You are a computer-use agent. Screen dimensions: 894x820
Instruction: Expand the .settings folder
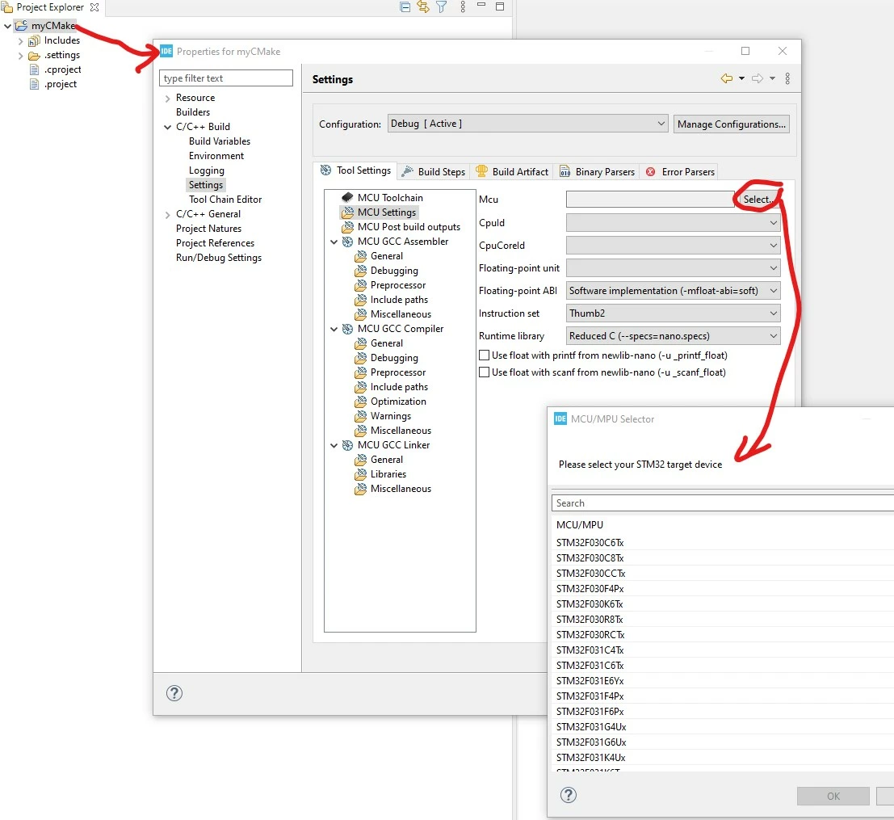coord(20,56)
